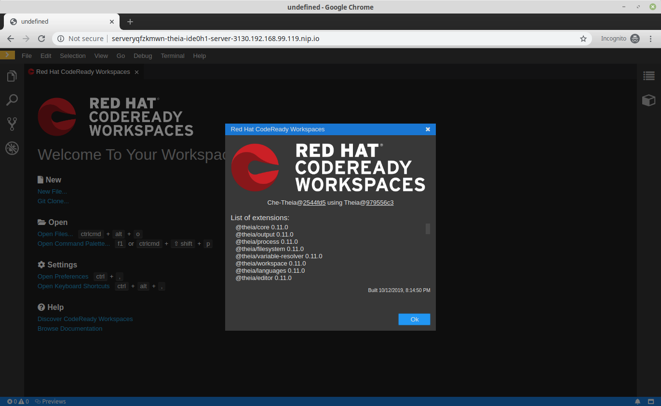The image size is (661, 406).
Task: Select @theia/filesystem 0.11.0 extension entry
Action: tap(270, 249)
